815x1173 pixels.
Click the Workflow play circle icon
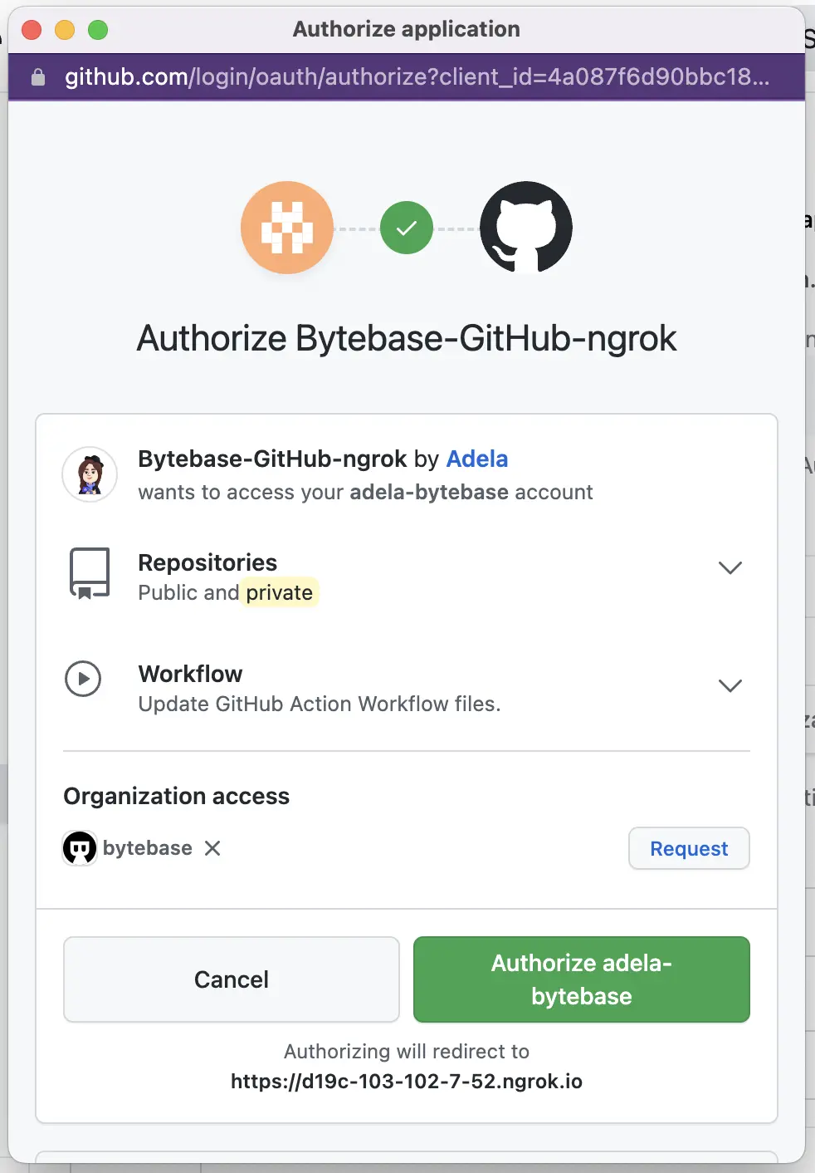[83, 679]
